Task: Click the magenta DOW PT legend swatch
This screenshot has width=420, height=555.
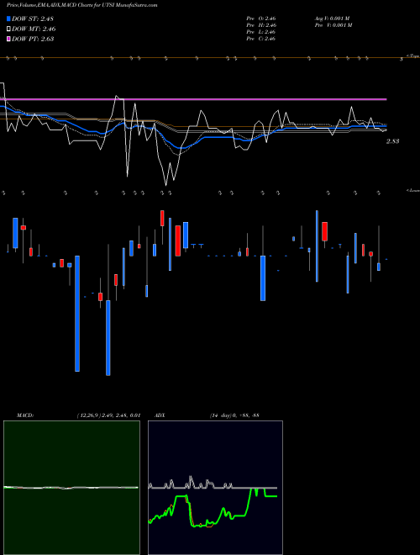Action: (x=8, y=39)
